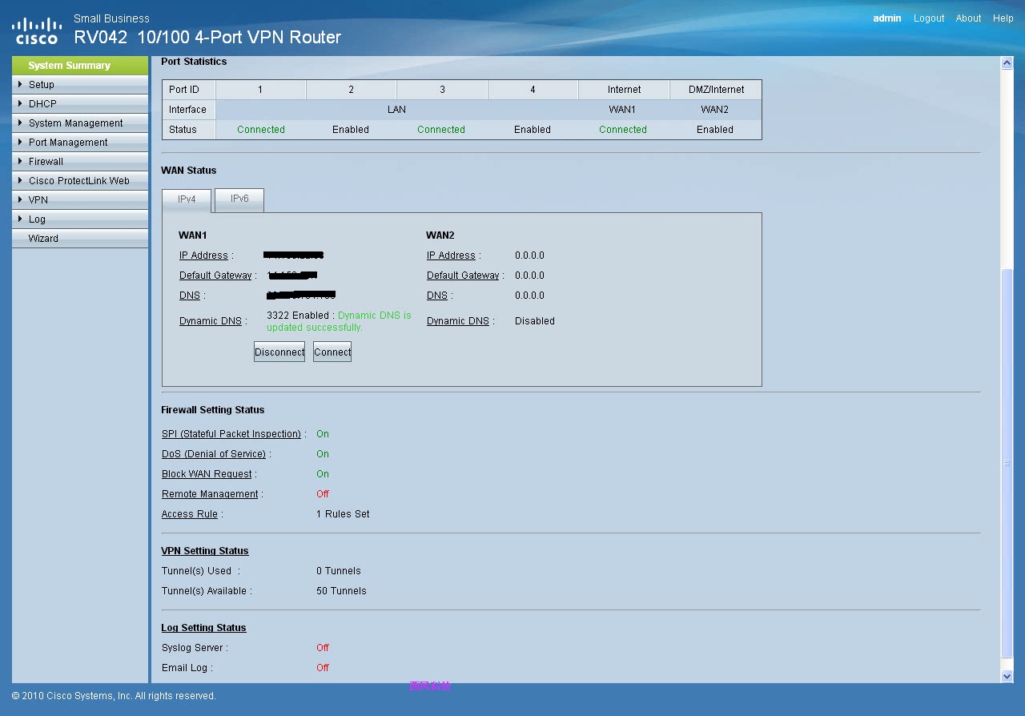Open WAN1 DNS link
The image size is (1025, 716).
190,296
